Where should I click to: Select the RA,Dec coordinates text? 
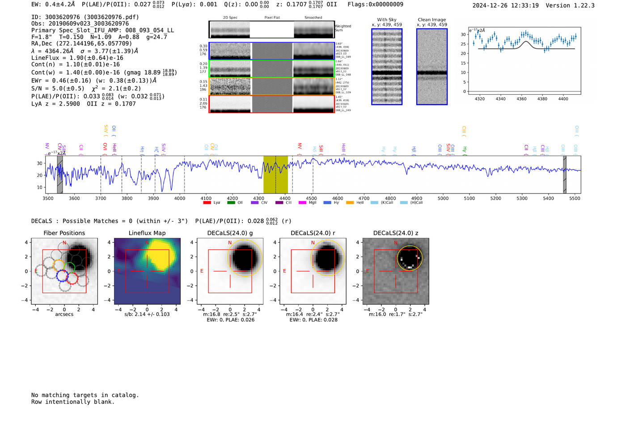[82, 43]
